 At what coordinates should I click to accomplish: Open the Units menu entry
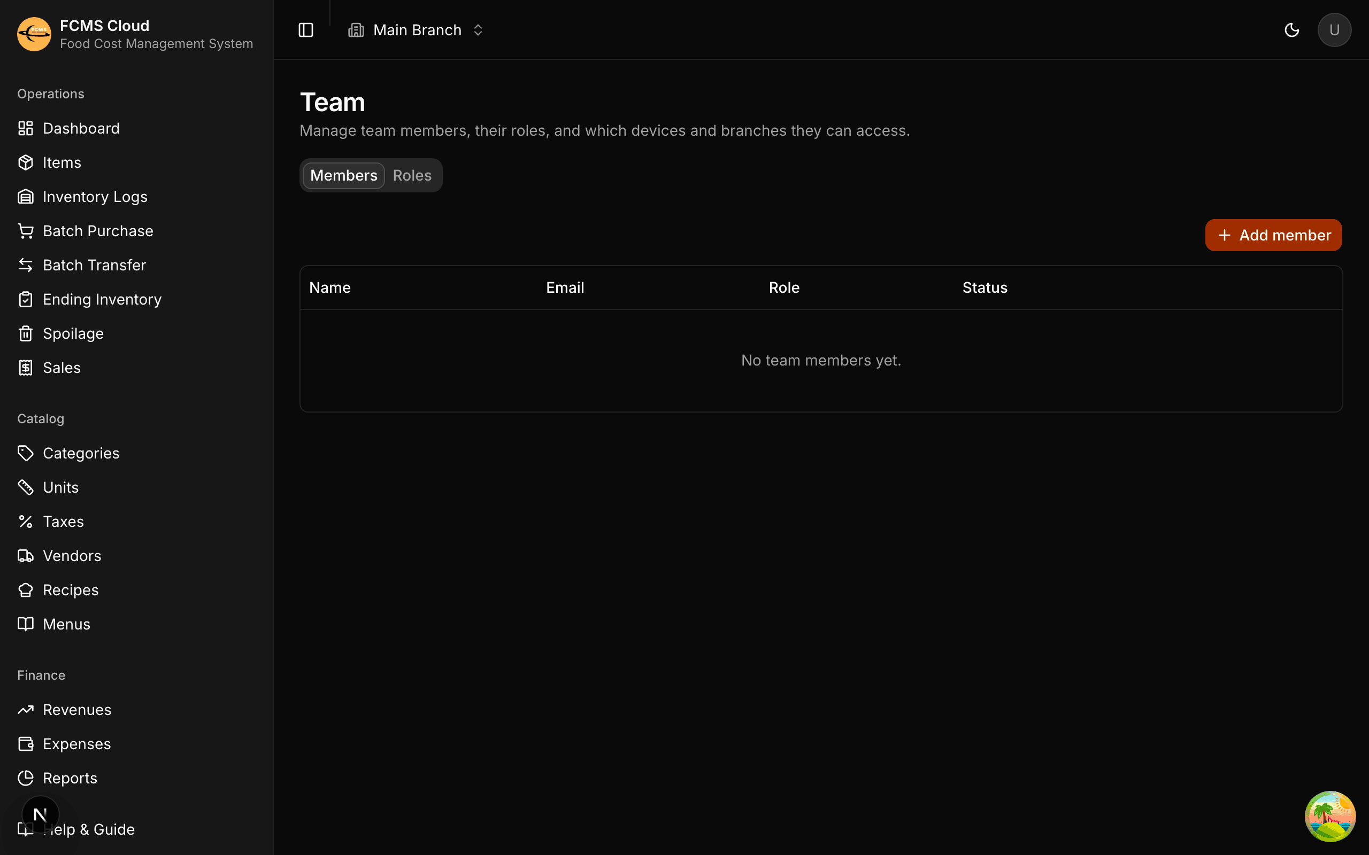click(x=137, y=487)
